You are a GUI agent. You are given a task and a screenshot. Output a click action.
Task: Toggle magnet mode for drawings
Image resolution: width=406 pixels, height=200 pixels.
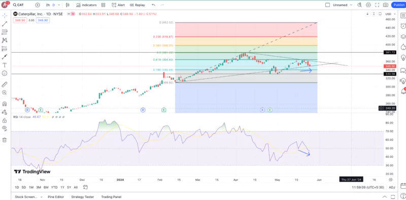click(5, 104)
